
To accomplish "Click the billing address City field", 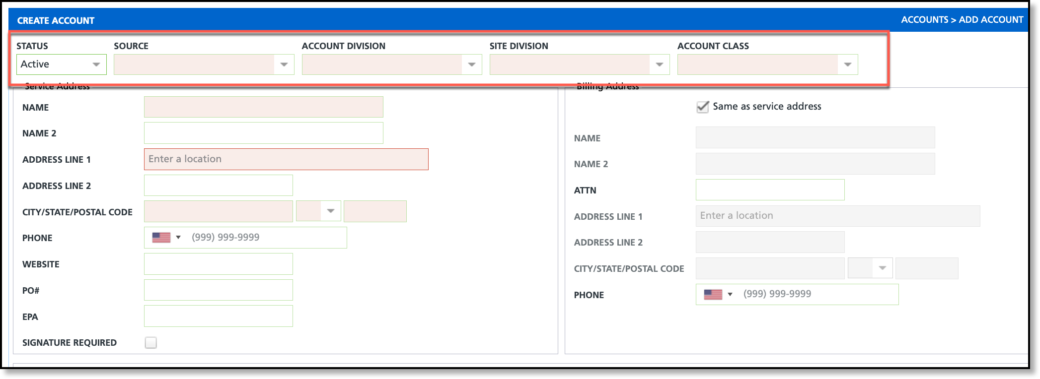I will (770, 268).
